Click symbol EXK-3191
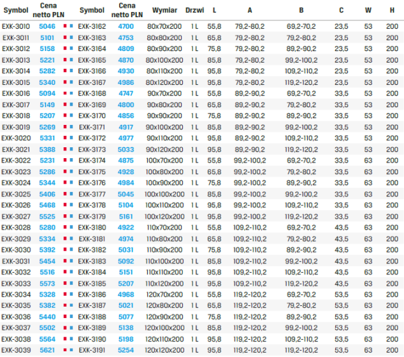Screen dimensions: 404x357 click(92, 350)
